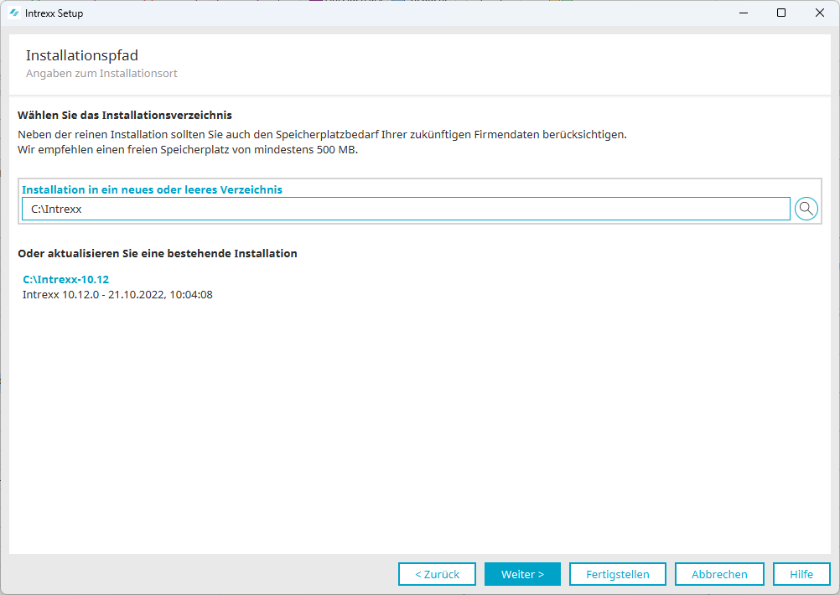Minimize the Intrexx Setup window
Viewport: 840px width, 595px height.
[x=743, y=13]
